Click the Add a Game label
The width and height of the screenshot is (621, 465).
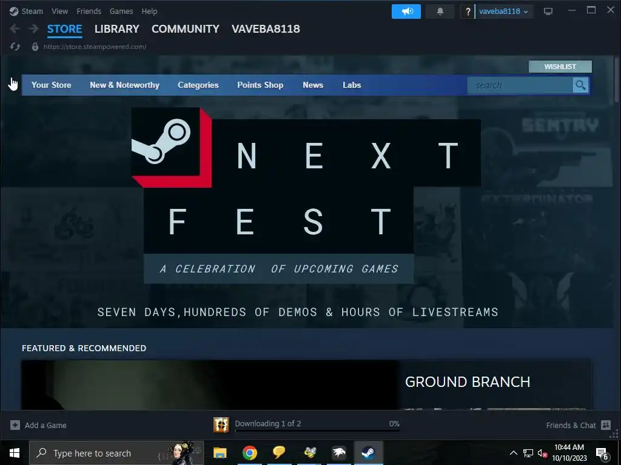pyautogui.click(x=45, y=426)
